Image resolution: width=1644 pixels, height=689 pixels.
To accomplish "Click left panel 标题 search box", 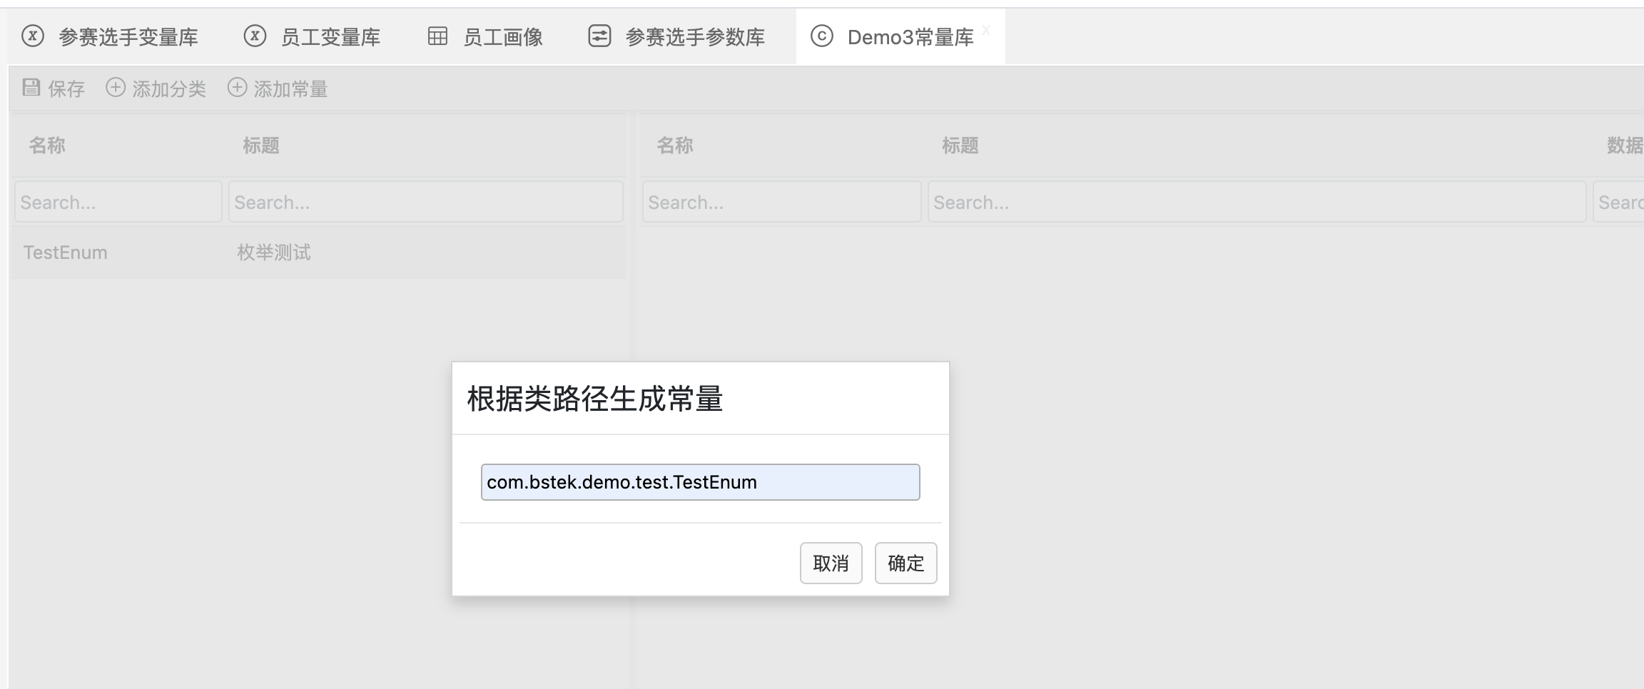I will 425,203.
